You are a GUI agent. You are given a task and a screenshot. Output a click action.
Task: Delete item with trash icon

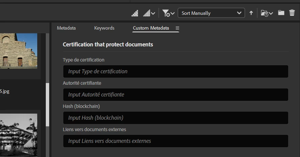click(292, 13)
